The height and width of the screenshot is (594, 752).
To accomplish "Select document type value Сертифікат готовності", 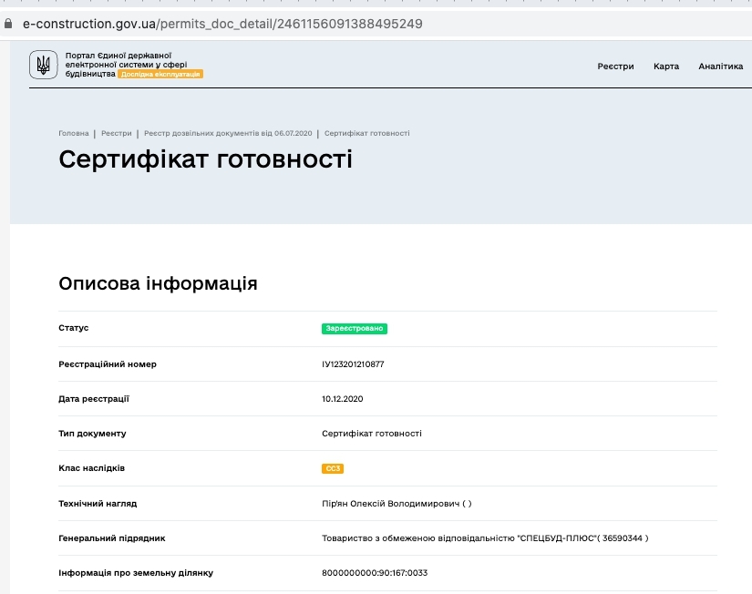I will [372, 434].
